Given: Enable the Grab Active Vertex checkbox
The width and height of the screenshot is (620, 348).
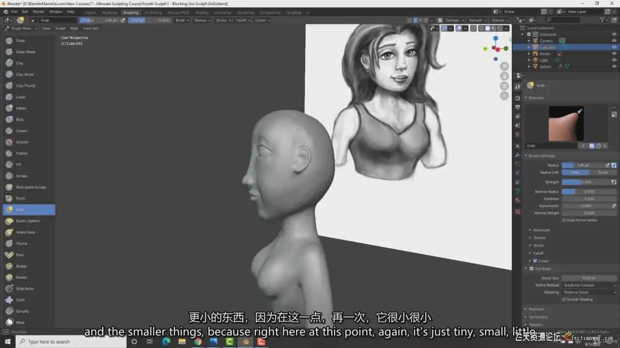Looking at the screenshot, I should coord(564,220).
